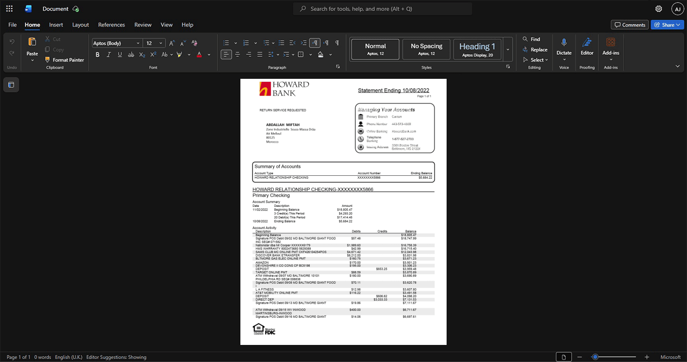This screenshot has height=362, width=687.
Task: Open the Select dropdown in Editing
Action: pyautogui.click(x=537, y=60)
